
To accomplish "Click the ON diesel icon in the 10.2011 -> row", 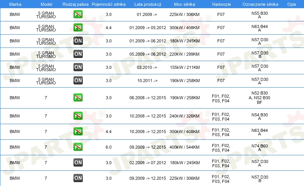I will point(78,81).
